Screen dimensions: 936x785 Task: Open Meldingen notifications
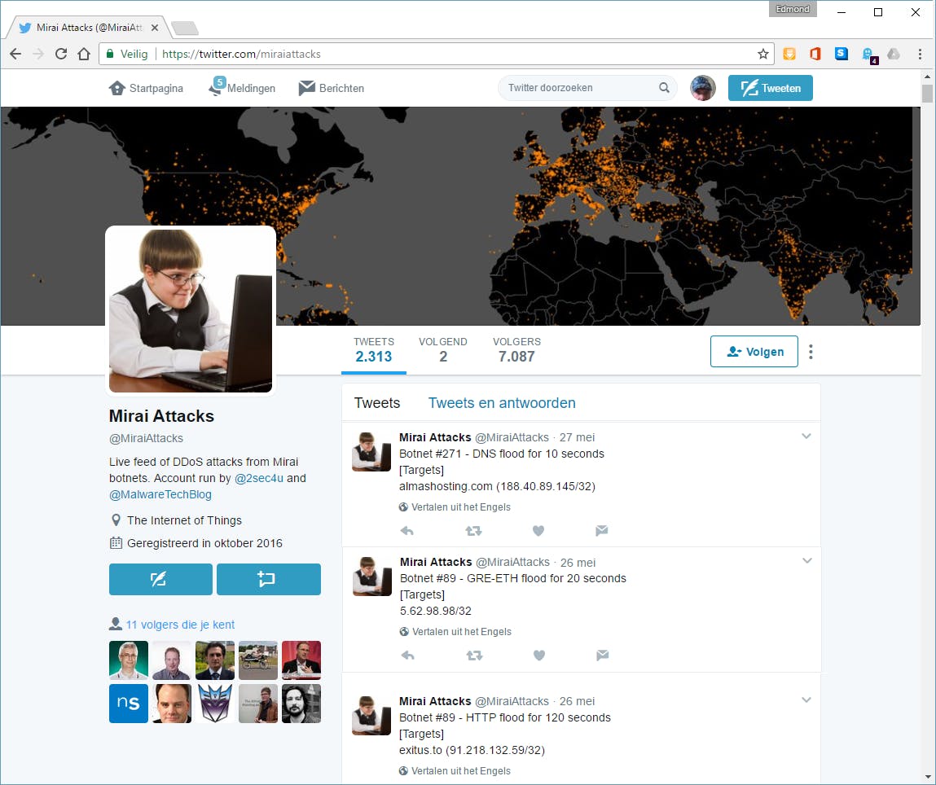[242, 87]
